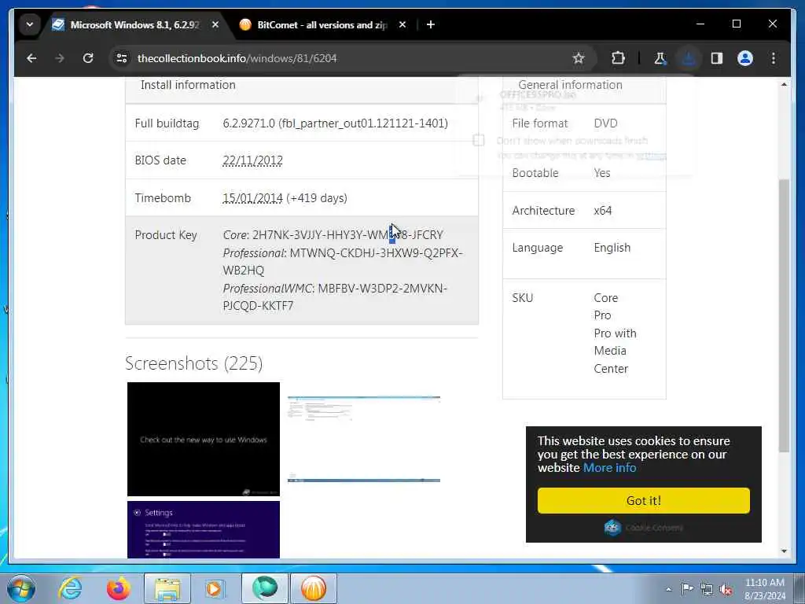Image resolution: width=805 pixels, height=604 pixels.
Task: Select the Full buildtag value 6.2.9271.0
Action: (335, 123)
